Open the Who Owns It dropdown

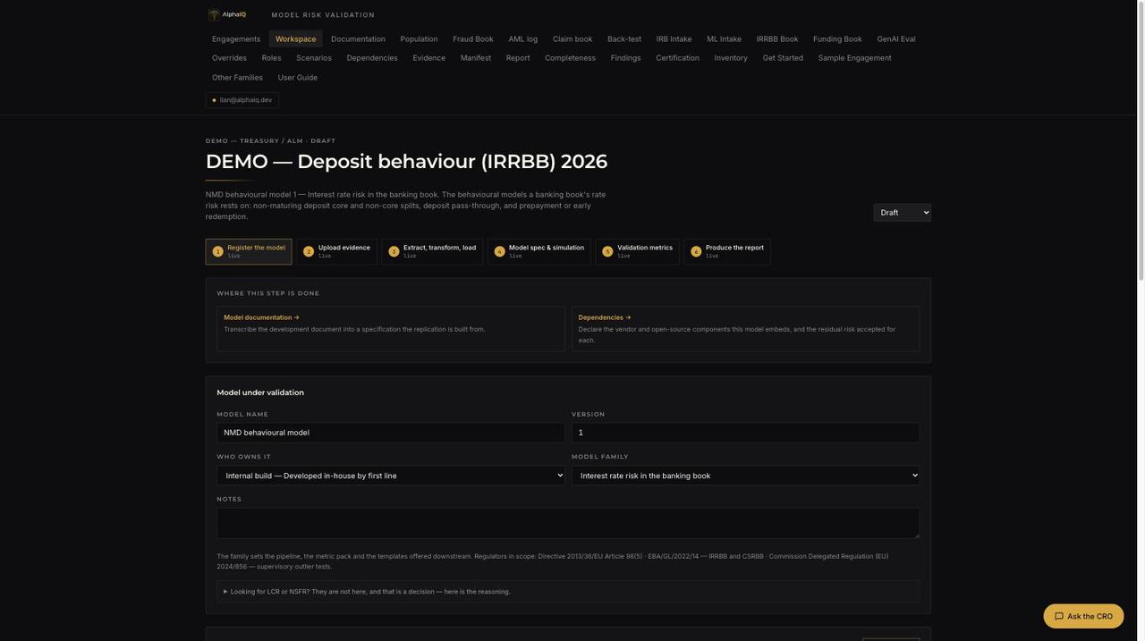[x=391, y=476]
